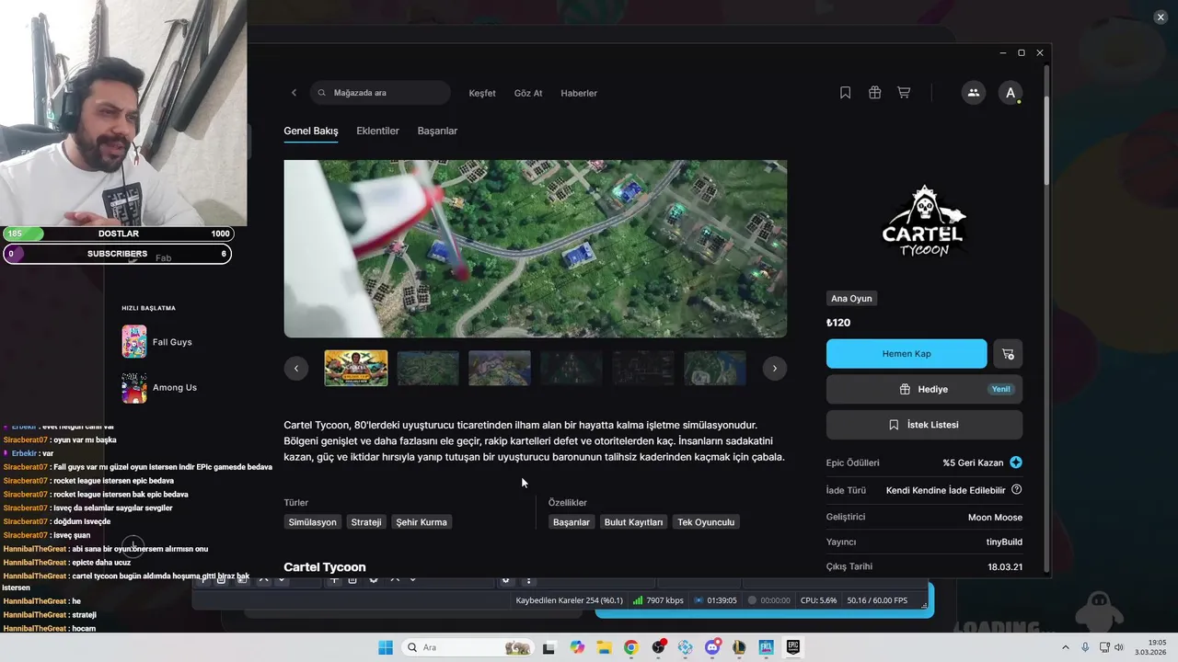Expand hidden system tray icons chevron

[x=1066, y=647]
